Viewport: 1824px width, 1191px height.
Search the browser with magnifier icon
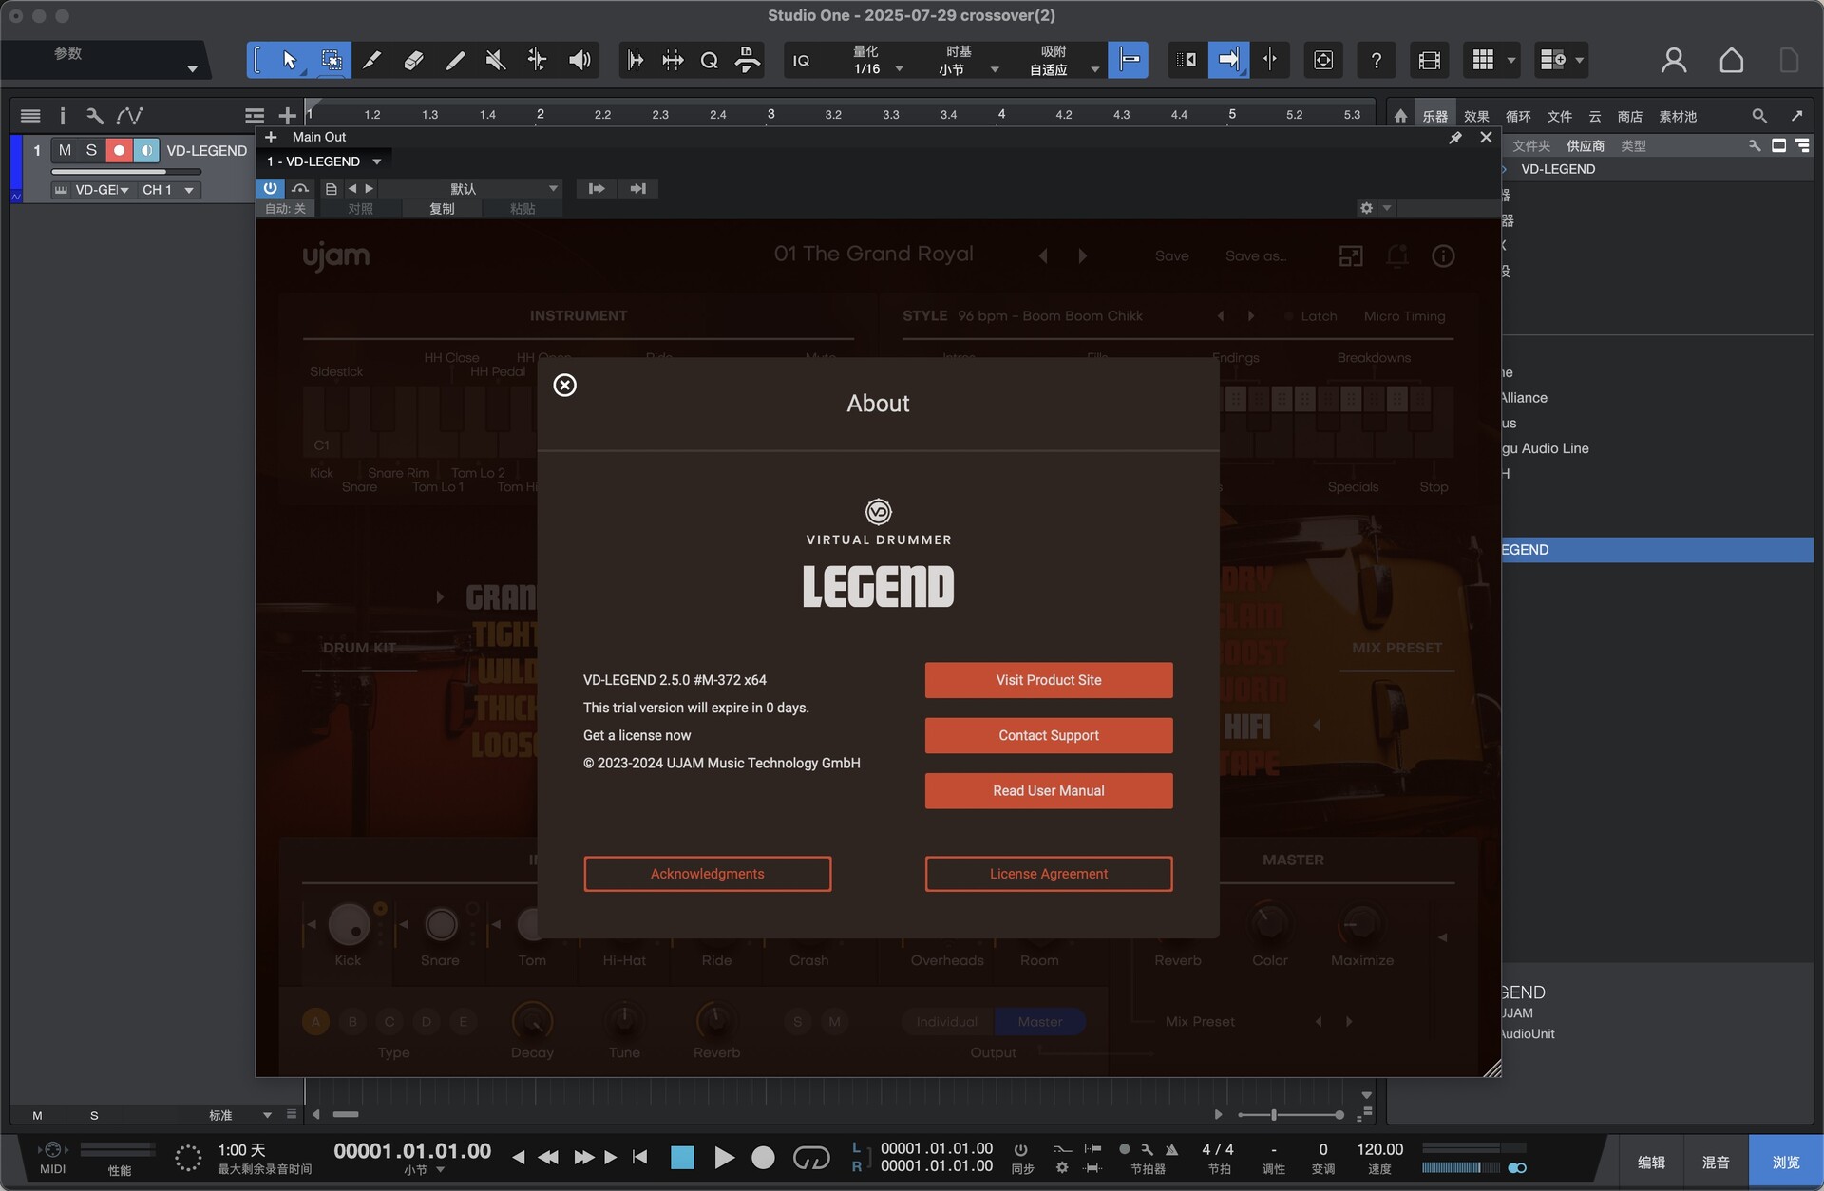click(1758, 116)
